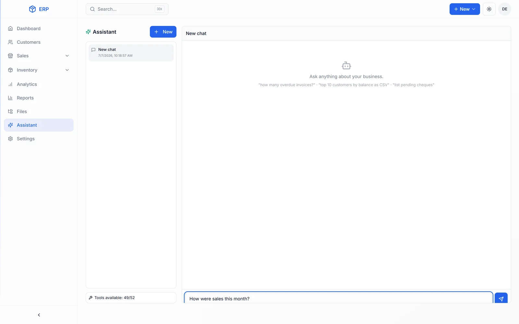The image size is (519, 324).
Task: Open Settings label in sidebar
Action: coord(26,139)
